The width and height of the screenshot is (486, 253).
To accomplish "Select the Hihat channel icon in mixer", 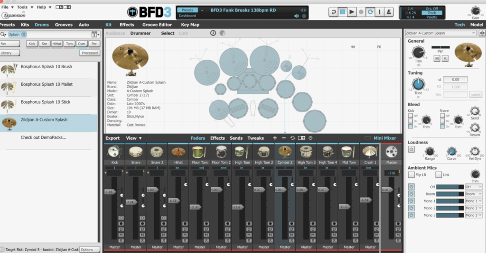I will 178,152.
